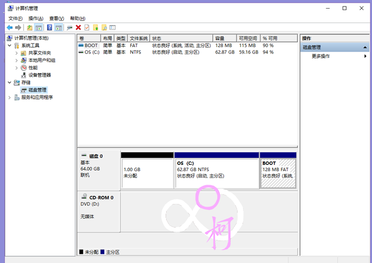Expand the 服务和应用程序 tree node
Screen dimensions: 372x263
[x=10, y=97]
